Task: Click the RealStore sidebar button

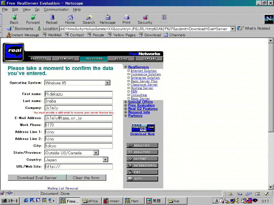Action: tap(142, 152)
